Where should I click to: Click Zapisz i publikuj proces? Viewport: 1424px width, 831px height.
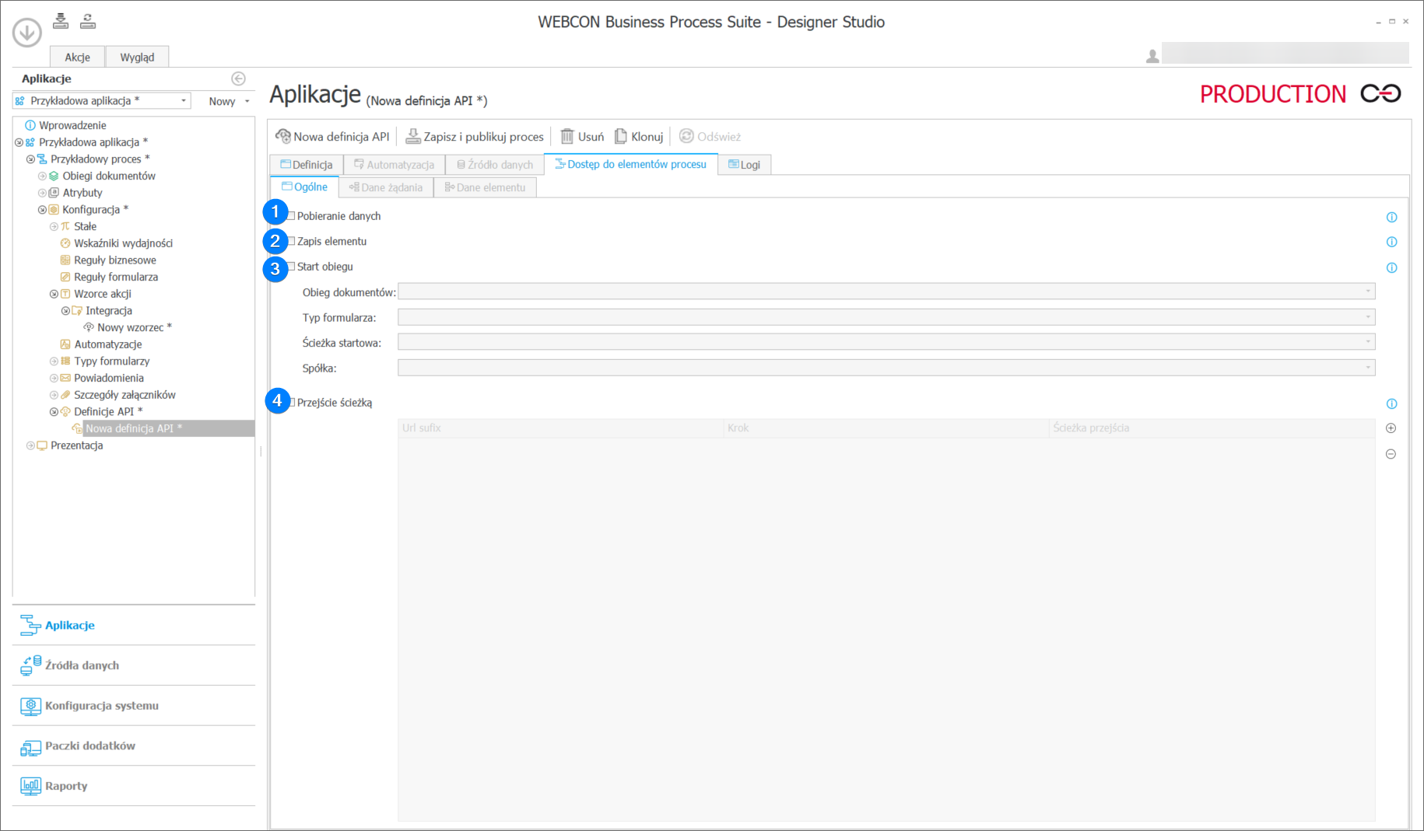(475, 137)
